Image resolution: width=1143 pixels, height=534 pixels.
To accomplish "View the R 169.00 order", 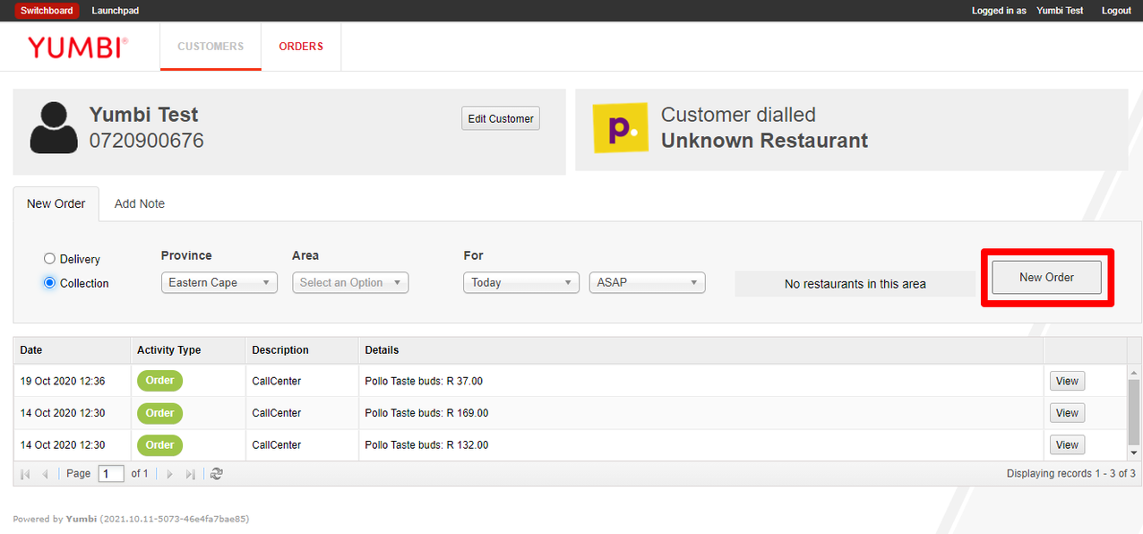I will 1067,413.
